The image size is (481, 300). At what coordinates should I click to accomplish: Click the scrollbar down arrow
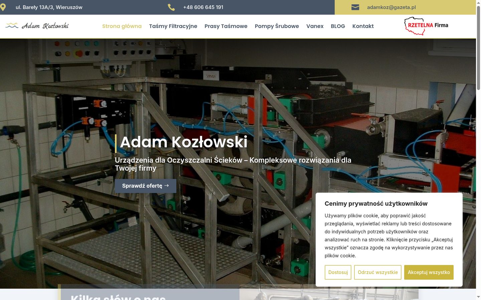pyautogui.click(x=479, y=297)
